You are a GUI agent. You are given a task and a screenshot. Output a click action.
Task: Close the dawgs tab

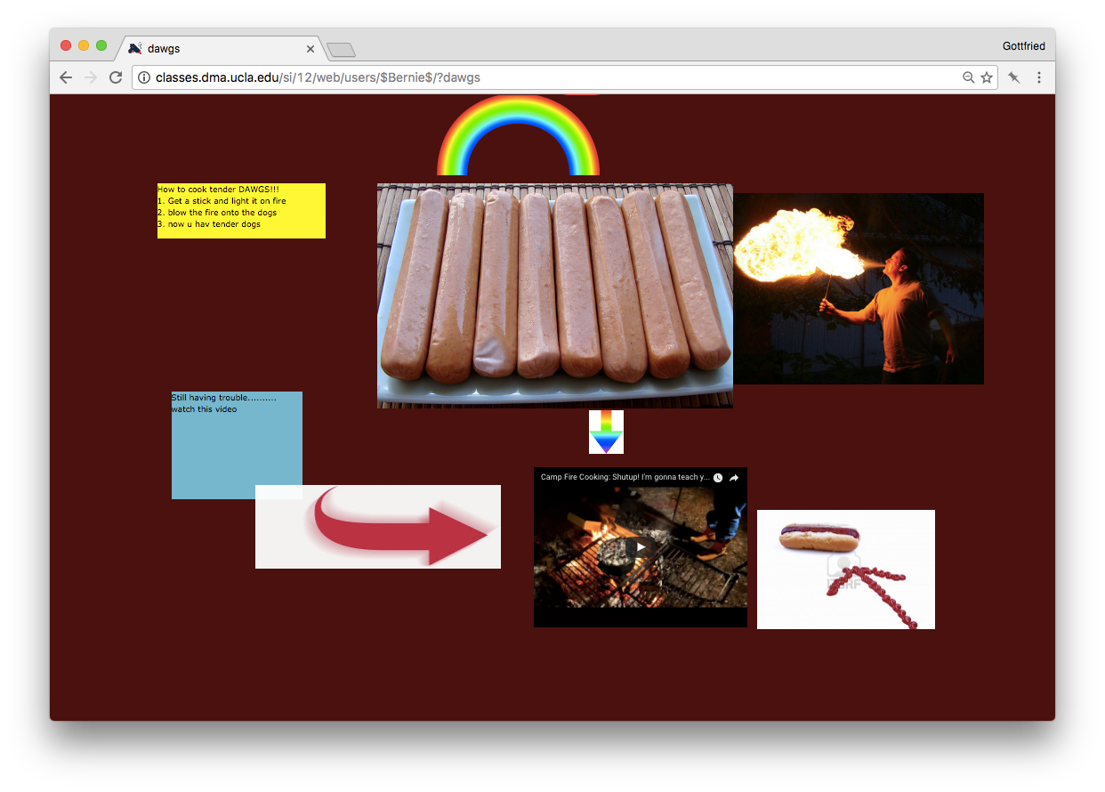(x=311, y=49)
